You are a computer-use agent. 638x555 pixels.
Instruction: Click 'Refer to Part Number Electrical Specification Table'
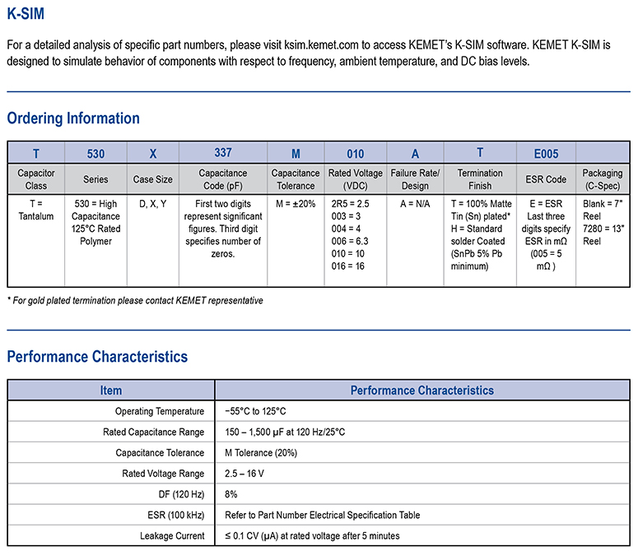tap(322, 516)
